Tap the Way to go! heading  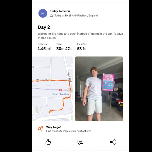(x=53, y=127)
